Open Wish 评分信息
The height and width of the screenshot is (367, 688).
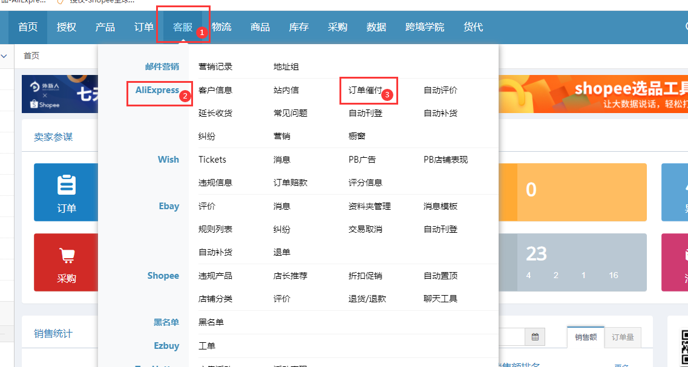[365, 183]
